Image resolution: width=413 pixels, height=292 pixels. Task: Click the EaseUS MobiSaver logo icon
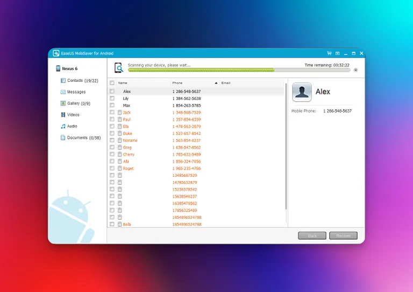click(x=56, y=53)
